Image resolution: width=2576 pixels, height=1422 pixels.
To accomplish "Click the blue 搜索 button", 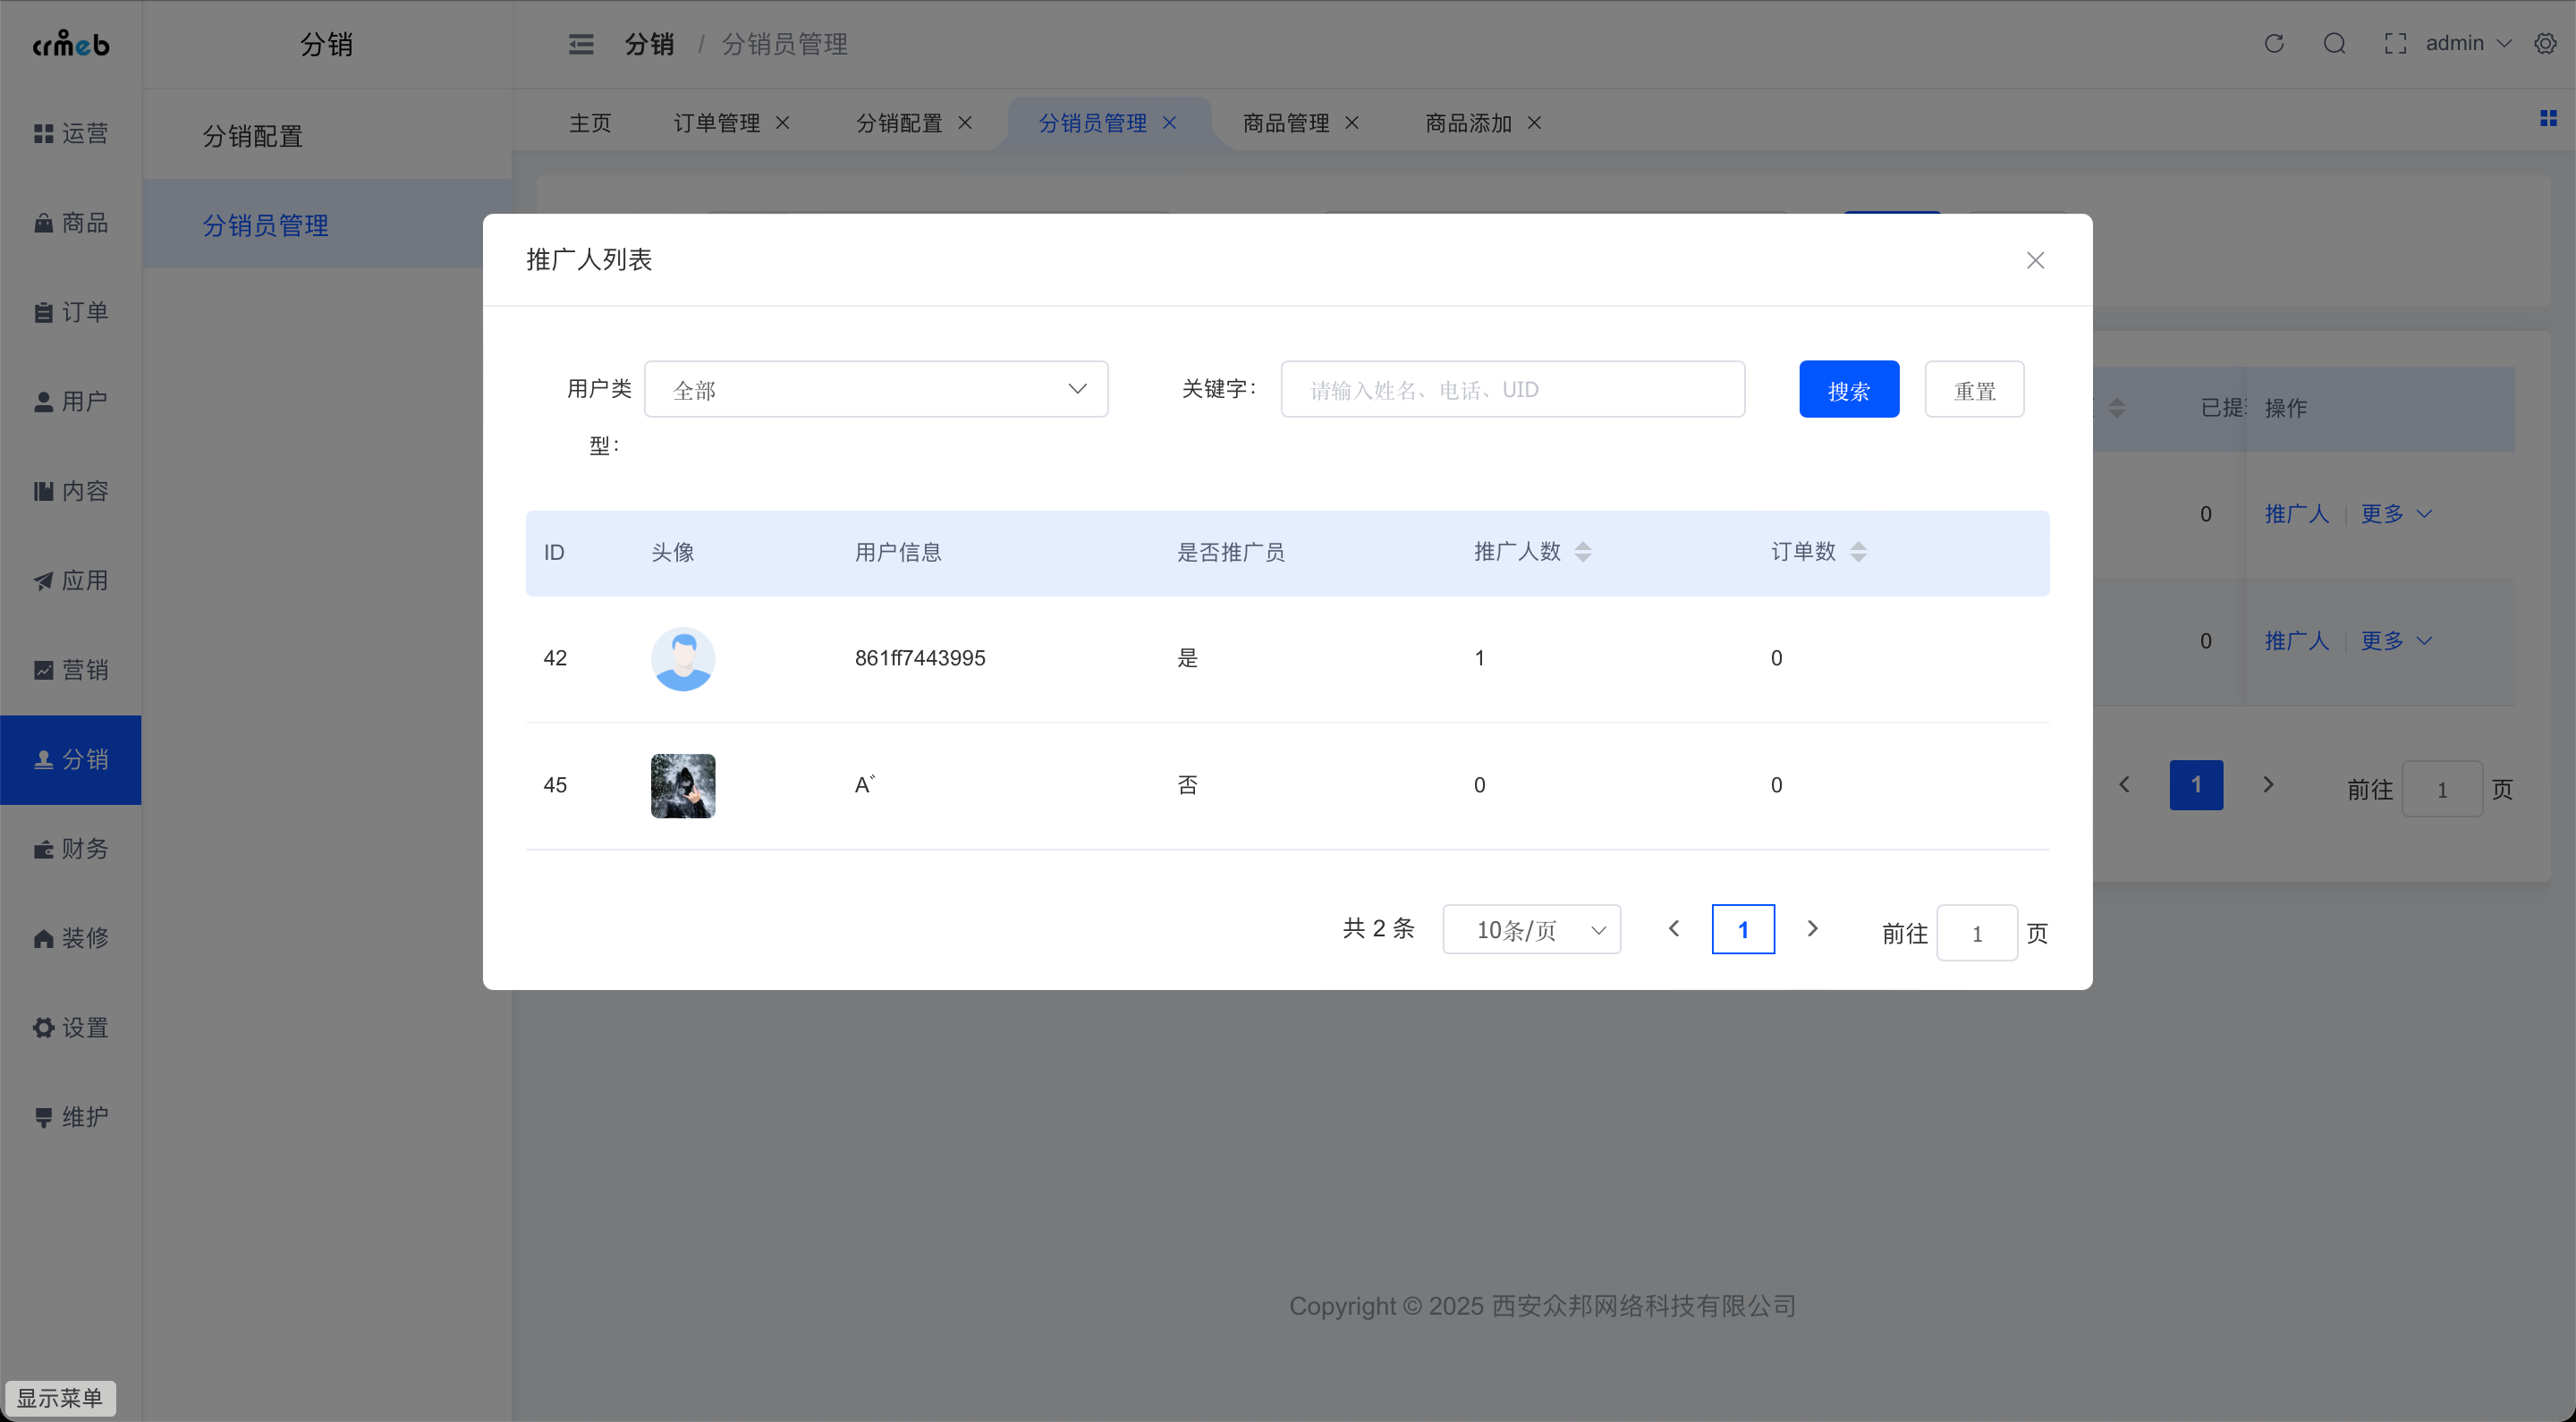I will click(x=1848, y=390).
